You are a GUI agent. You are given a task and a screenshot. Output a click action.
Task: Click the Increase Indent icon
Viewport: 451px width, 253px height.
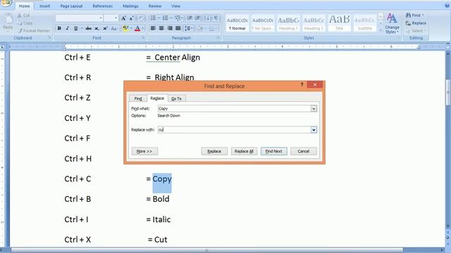pyautogui.click(x=197, y=18)
